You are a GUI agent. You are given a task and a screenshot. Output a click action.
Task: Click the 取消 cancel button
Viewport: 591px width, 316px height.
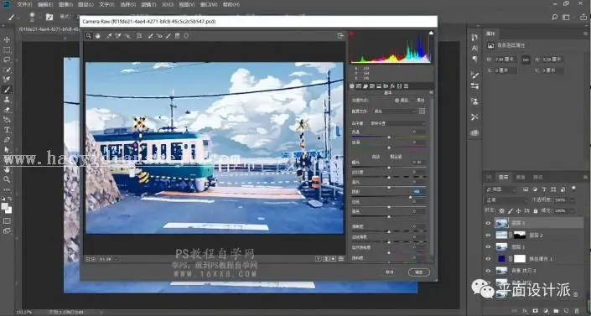coord(390,272)
